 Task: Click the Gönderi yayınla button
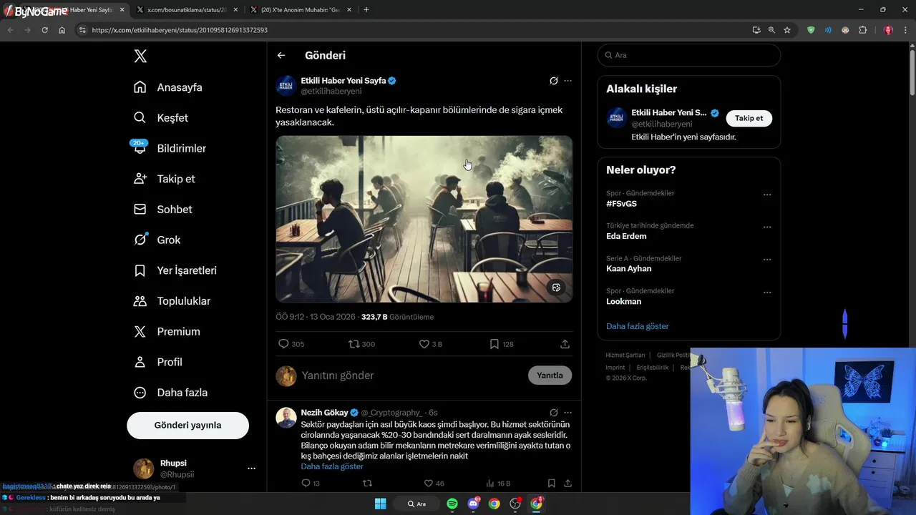(187, 425)
